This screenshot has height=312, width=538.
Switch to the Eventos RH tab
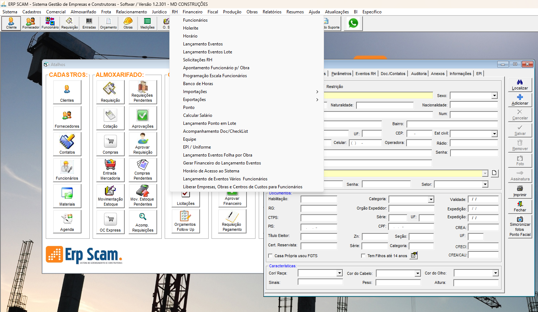click(365, 74)
